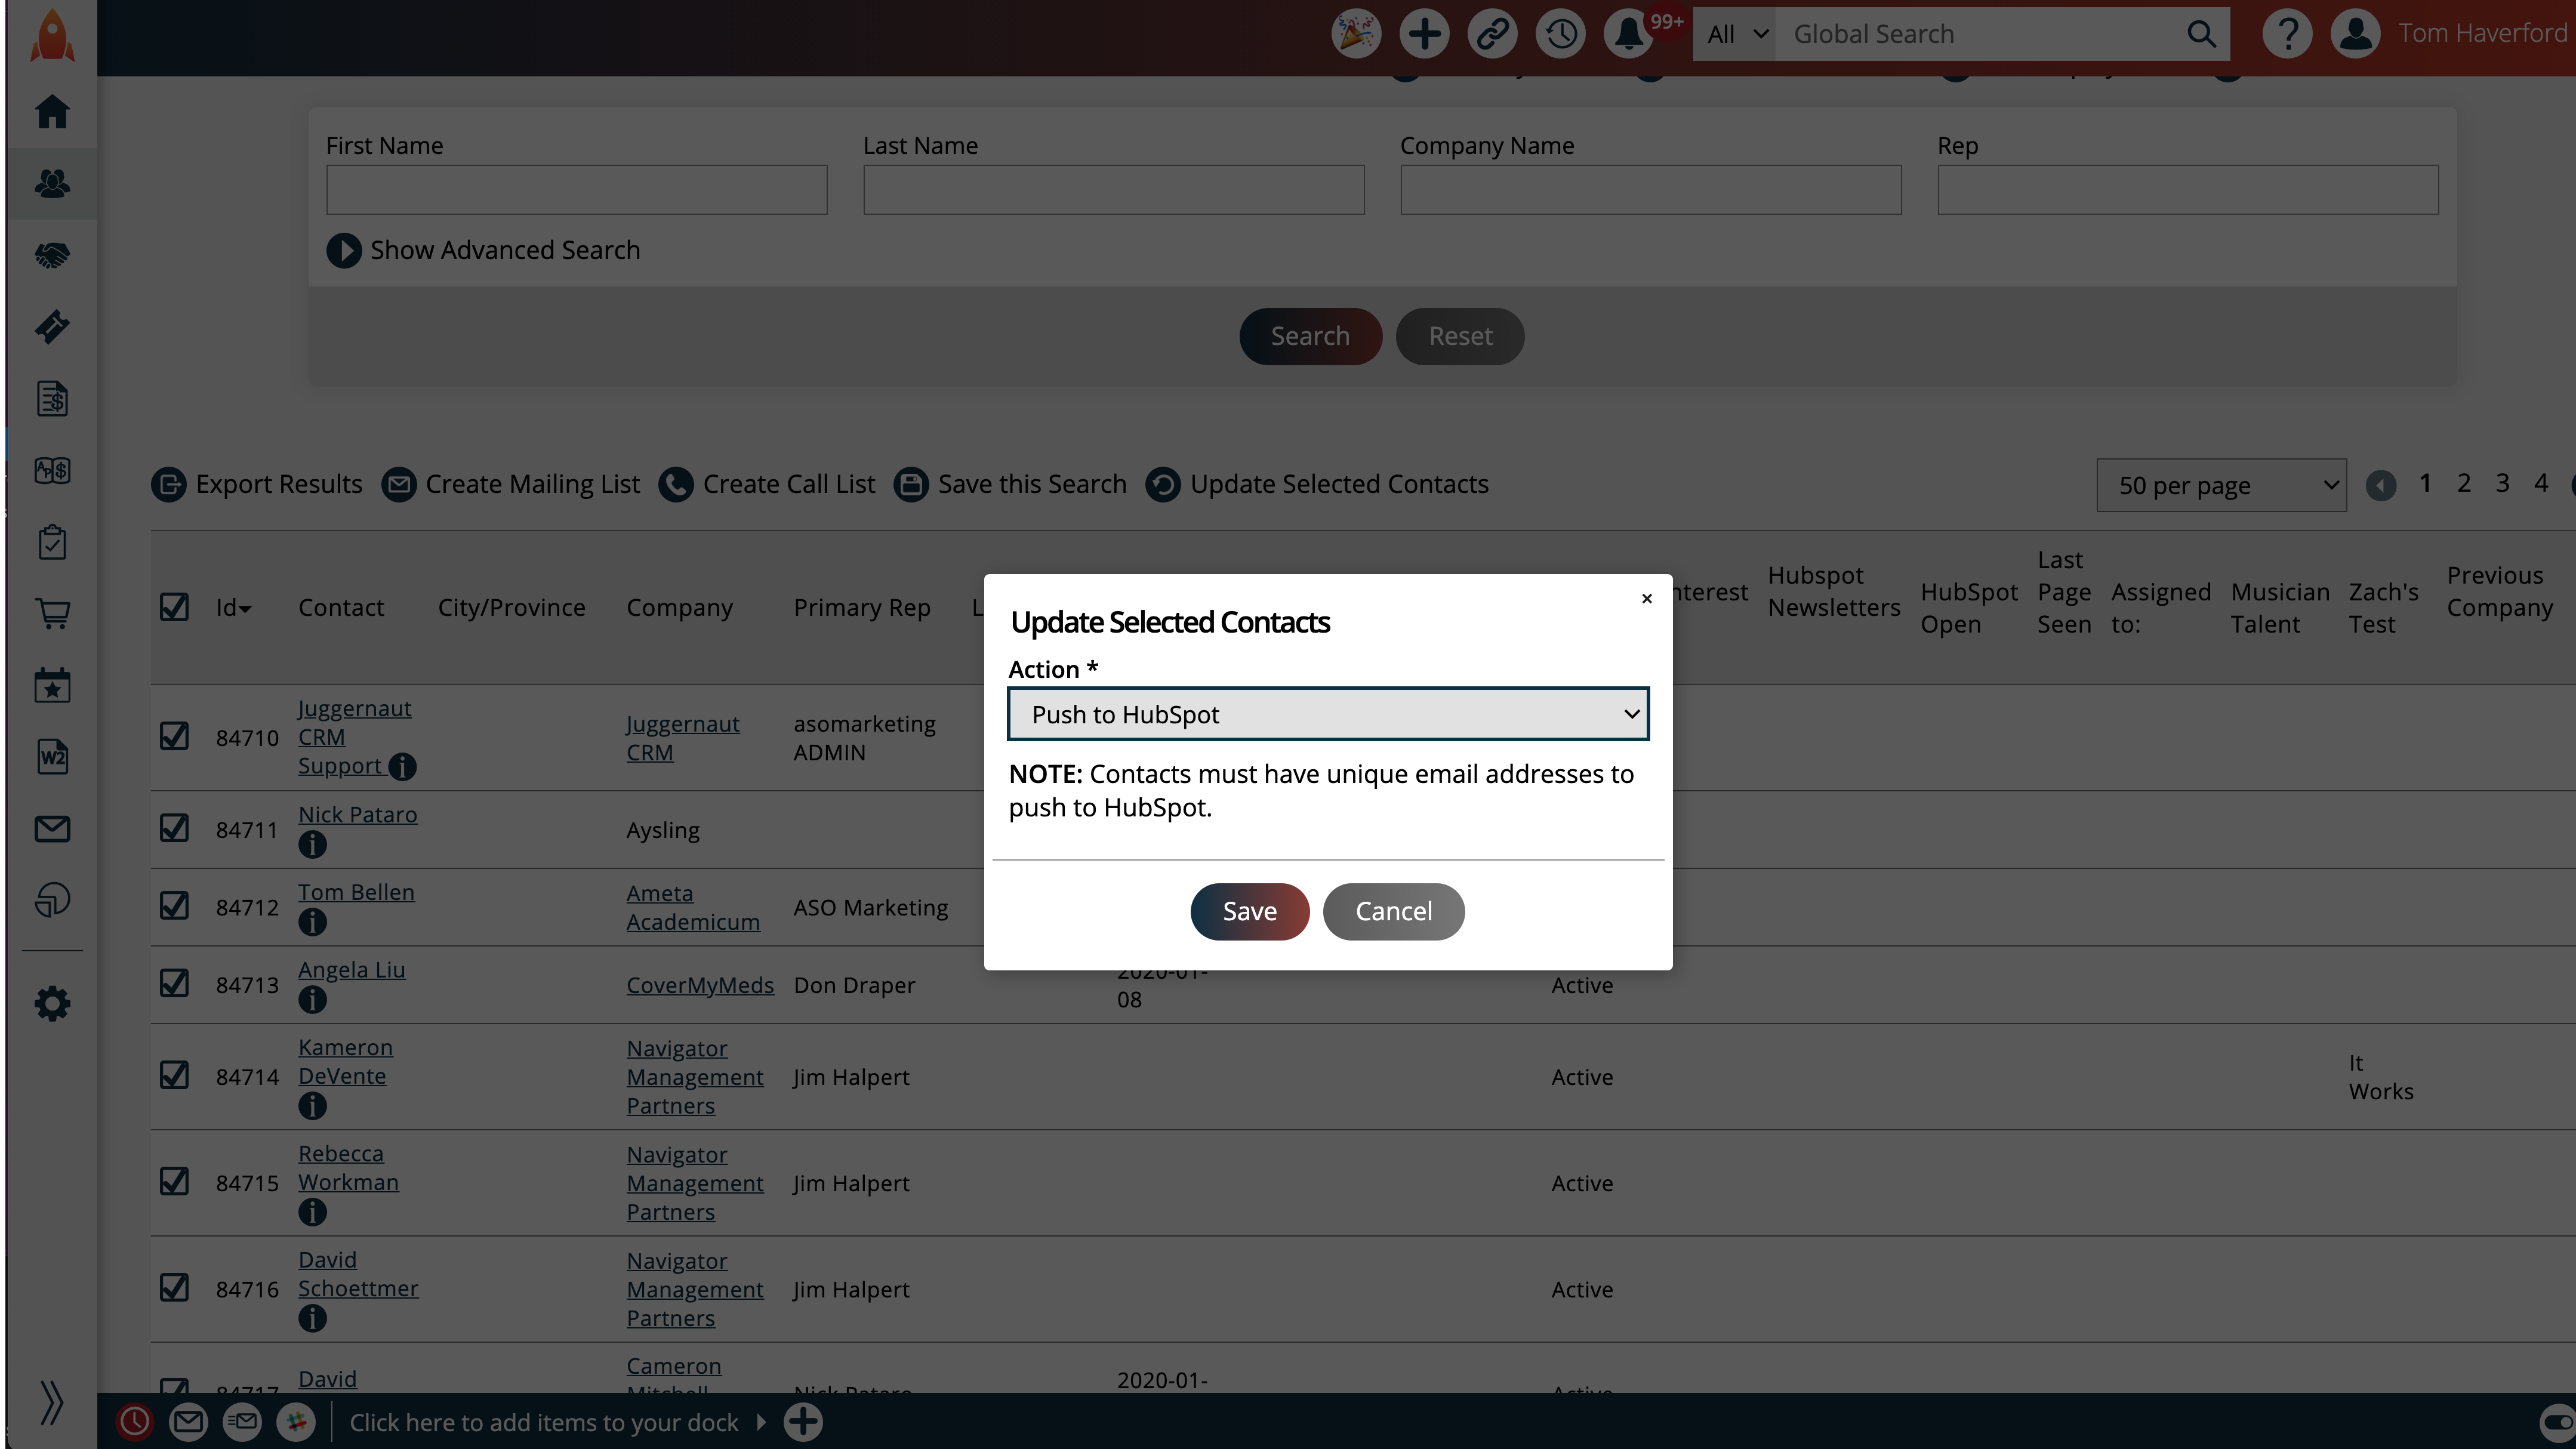Uncheck contact 84713 Angela Liu
2576x1449 pixels.
(x=175, y=983)
